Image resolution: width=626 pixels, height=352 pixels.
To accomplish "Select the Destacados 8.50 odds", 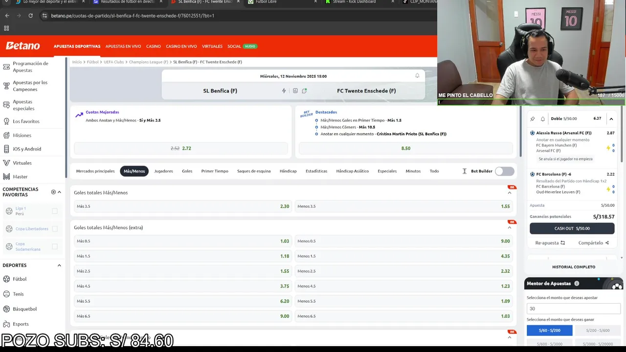I will click(406, 148).
